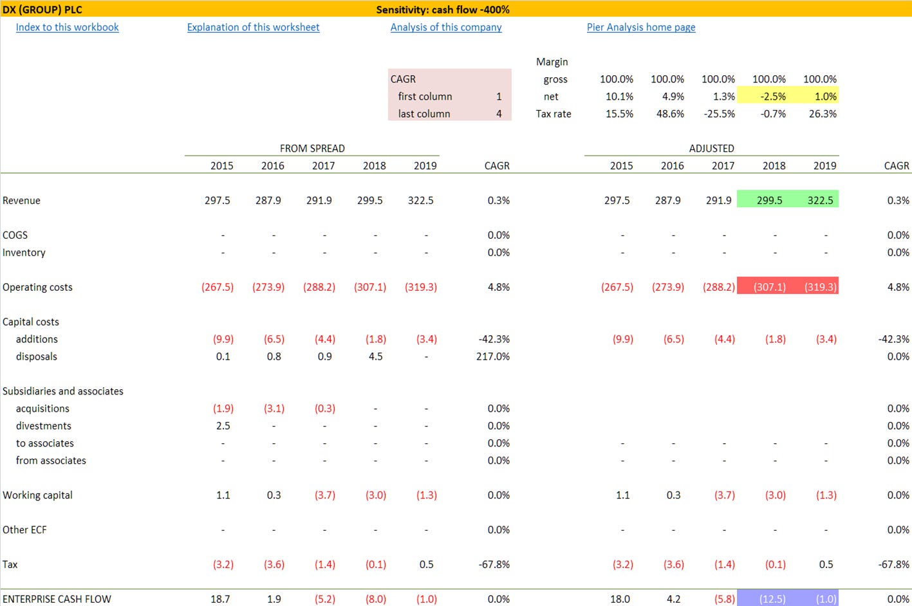The width and height of the screenshot is (912, 606).
Task: Select the Capital costs label
Action: 30,322
